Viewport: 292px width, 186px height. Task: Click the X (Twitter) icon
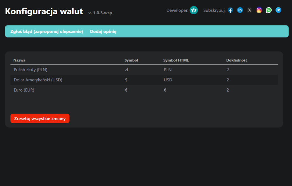pyautogui.click(x=249, y=10)
